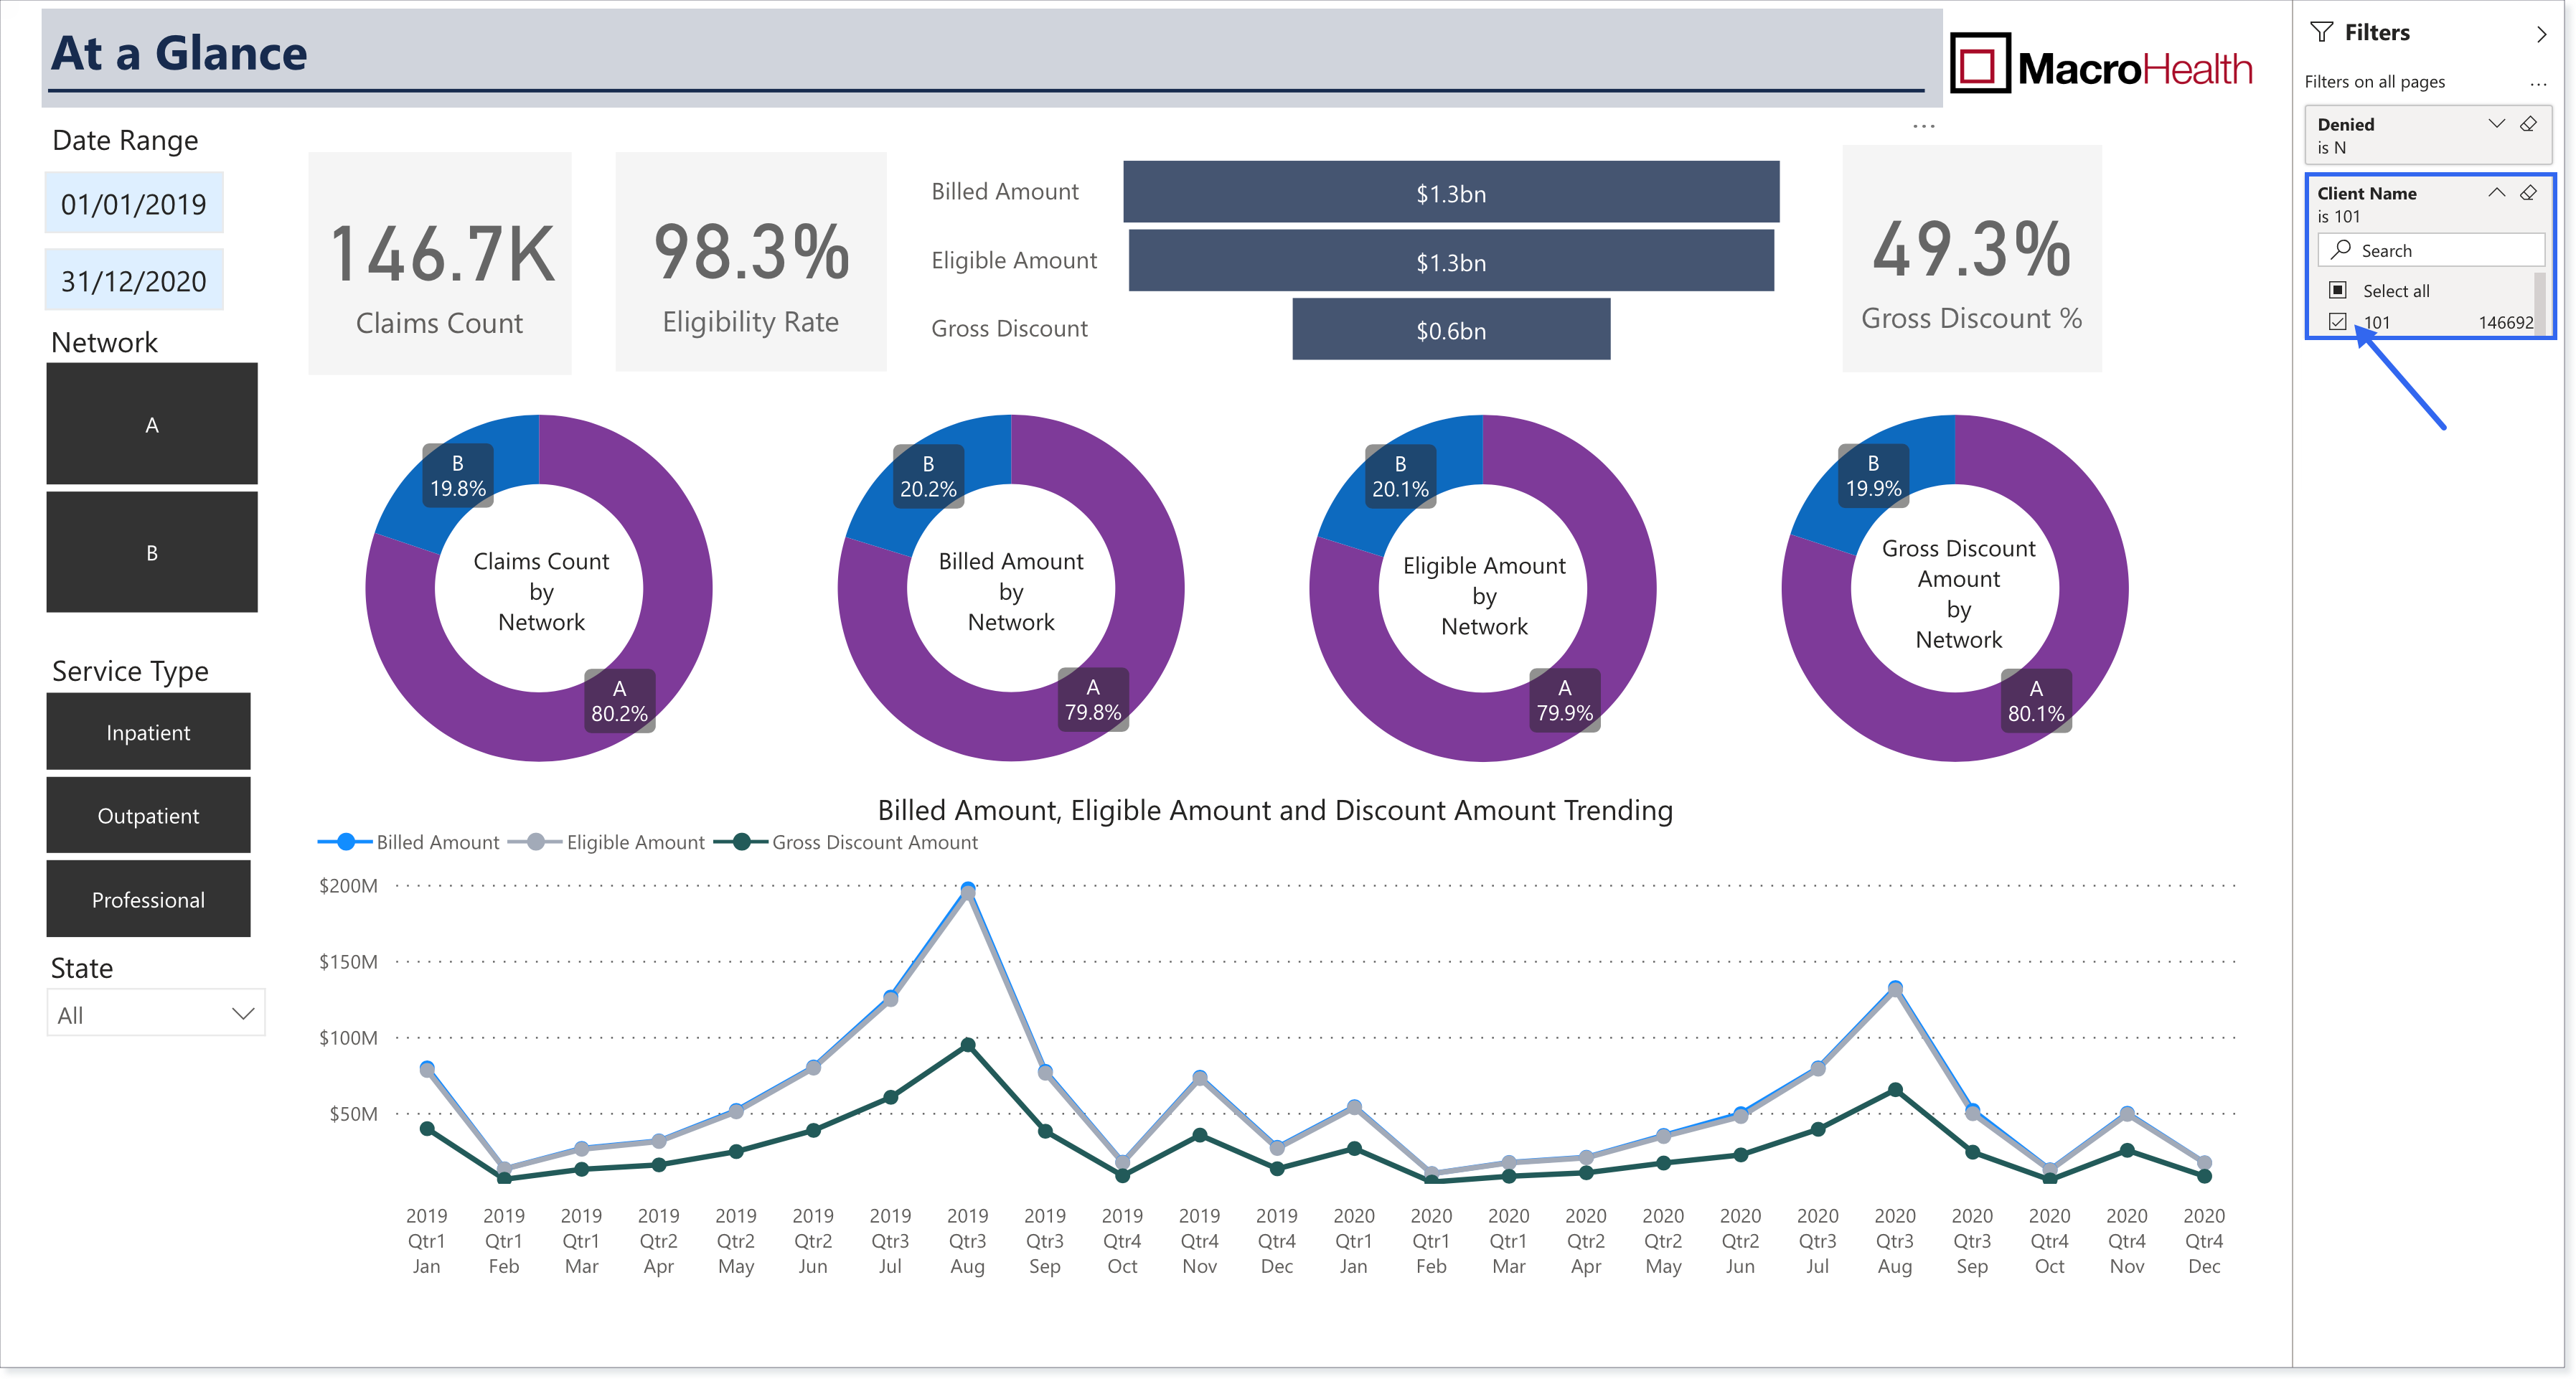The height and width of the screenshot is (1379, 2576).
Task: Click the Client Name filter list scrollbar
Action: coord(2539,303)
